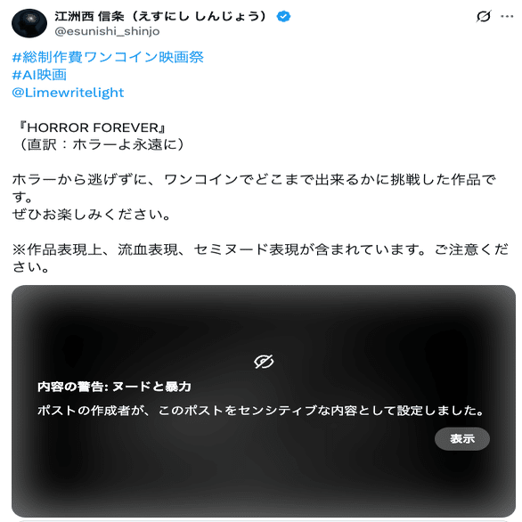Open the #AI映画 hashtag
This screenshot has width=522, height=522.
tap(39, 75)
